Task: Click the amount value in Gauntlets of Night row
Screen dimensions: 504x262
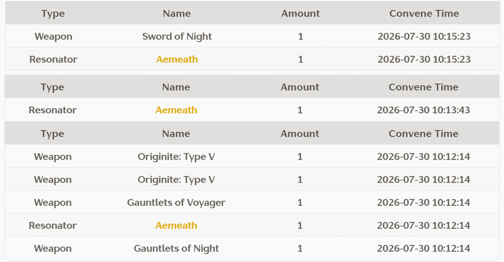Action: [x=300, y=248]
